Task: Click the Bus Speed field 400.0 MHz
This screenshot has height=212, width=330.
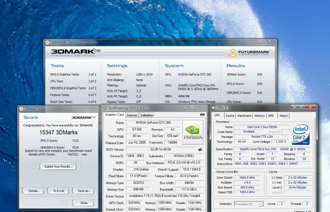Action: pyautogui.click(x=247, y=187)
